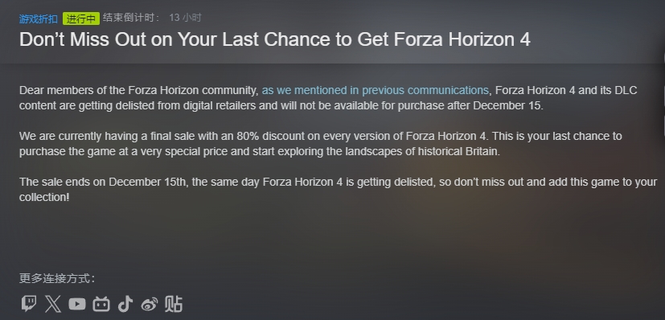Open the Weibo icon link
Screen dimensions: 665x320
(150, 304)
